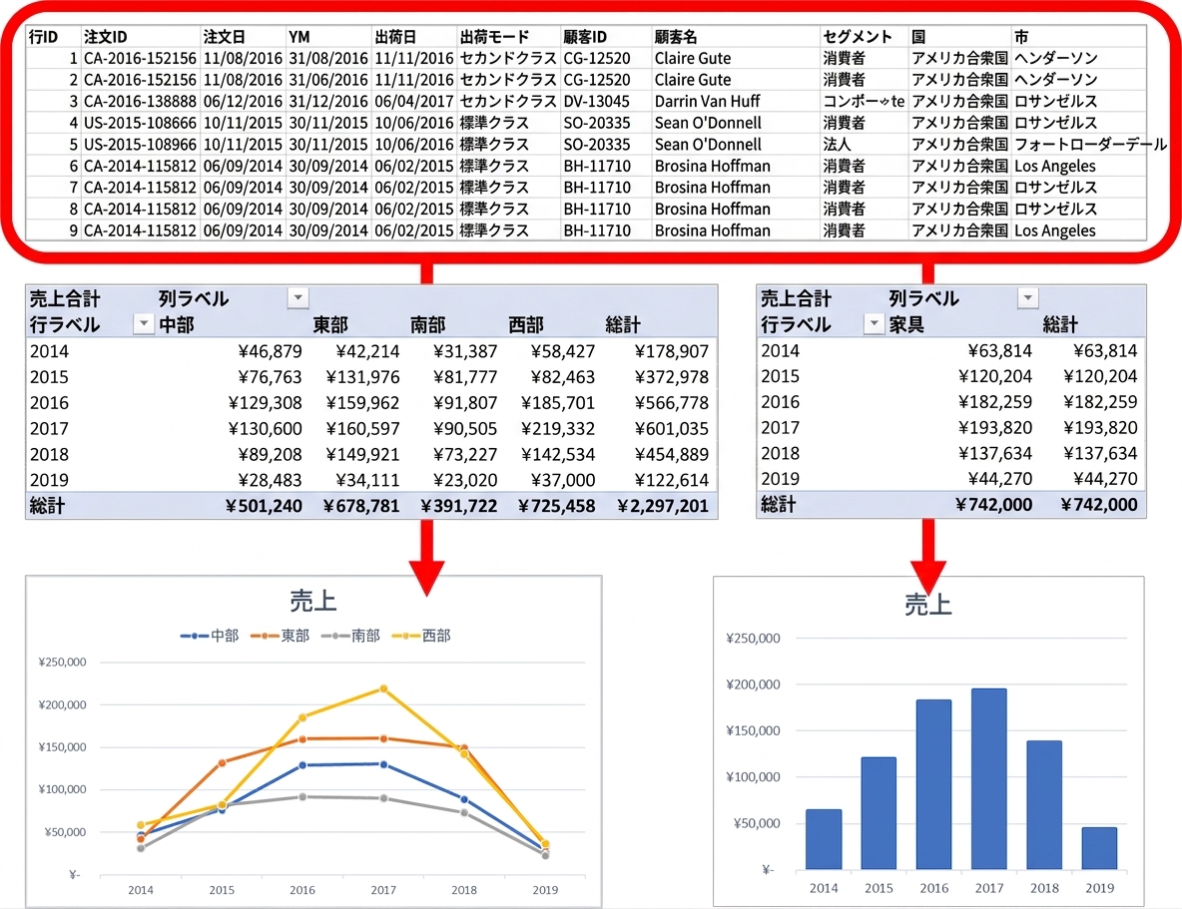
Task: Click order ID cell US-2015-108966
Action: [x=140, y=145]
